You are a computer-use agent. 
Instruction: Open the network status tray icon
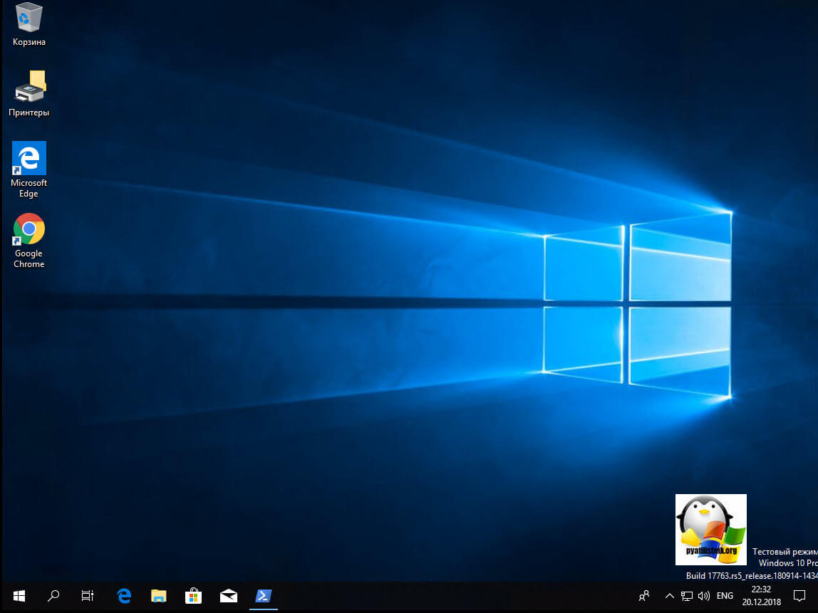coord(687,596)
